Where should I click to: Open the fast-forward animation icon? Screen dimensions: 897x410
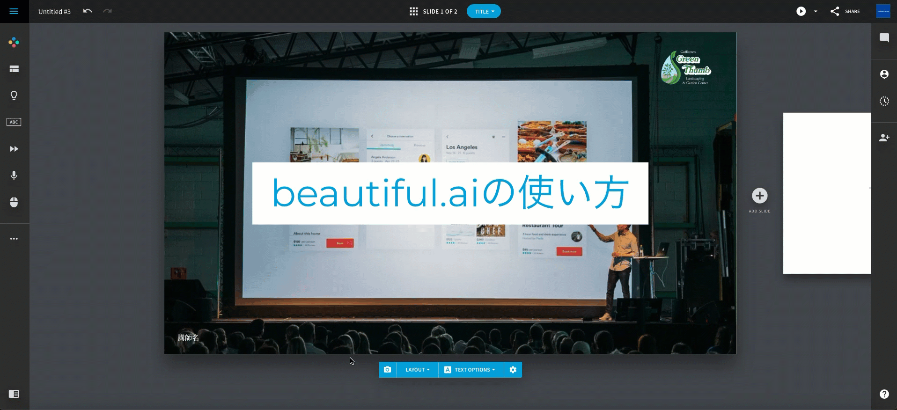pyautogui.click(x=14, y=149)
